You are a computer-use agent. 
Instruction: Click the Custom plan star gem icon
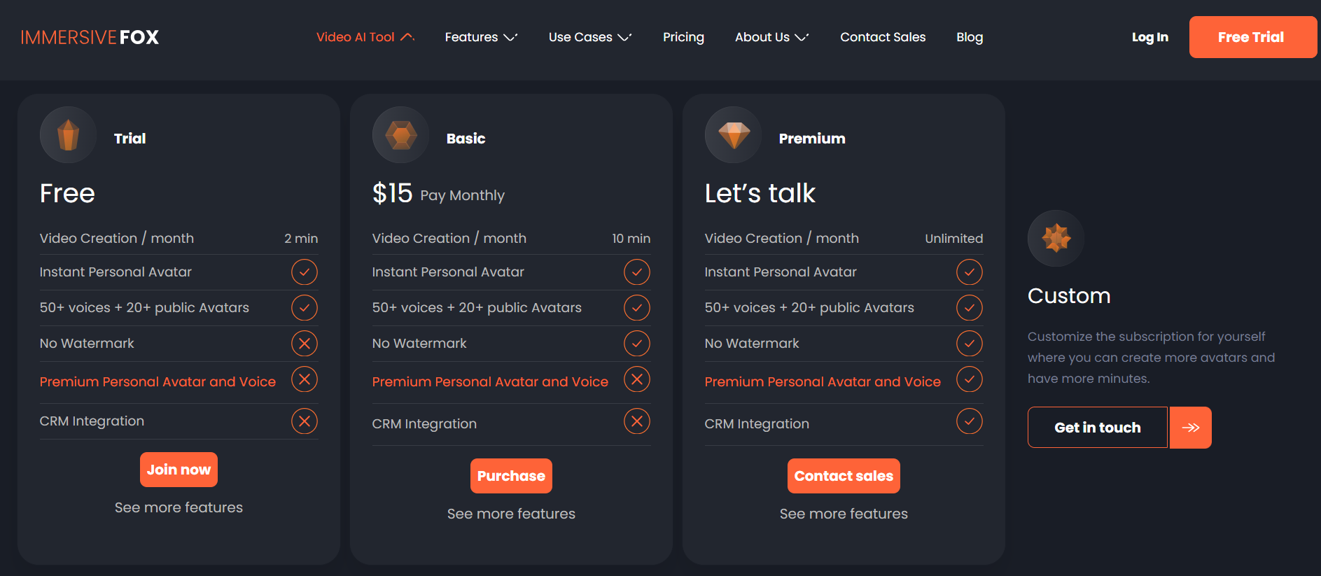point(1056,239)
